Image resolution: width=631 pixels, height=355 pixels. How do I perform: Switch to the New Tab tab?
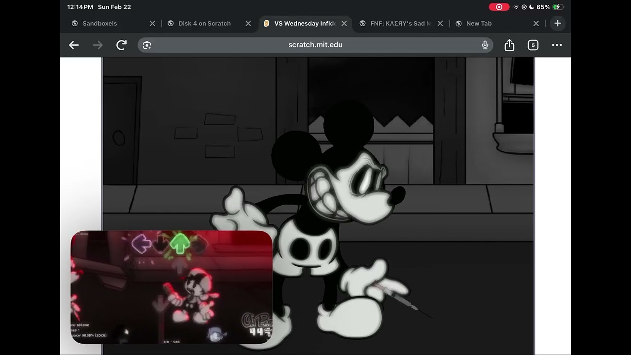479,23
